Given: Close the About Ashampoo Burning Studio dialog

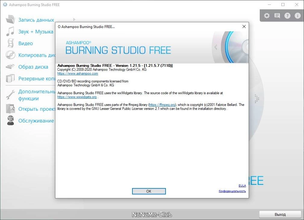Looking at the screenshot, I should click(244, 26).
